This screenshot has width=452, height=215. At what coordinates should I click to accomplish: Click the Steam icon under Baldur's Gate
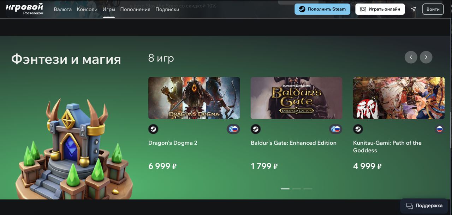point(256,129)
